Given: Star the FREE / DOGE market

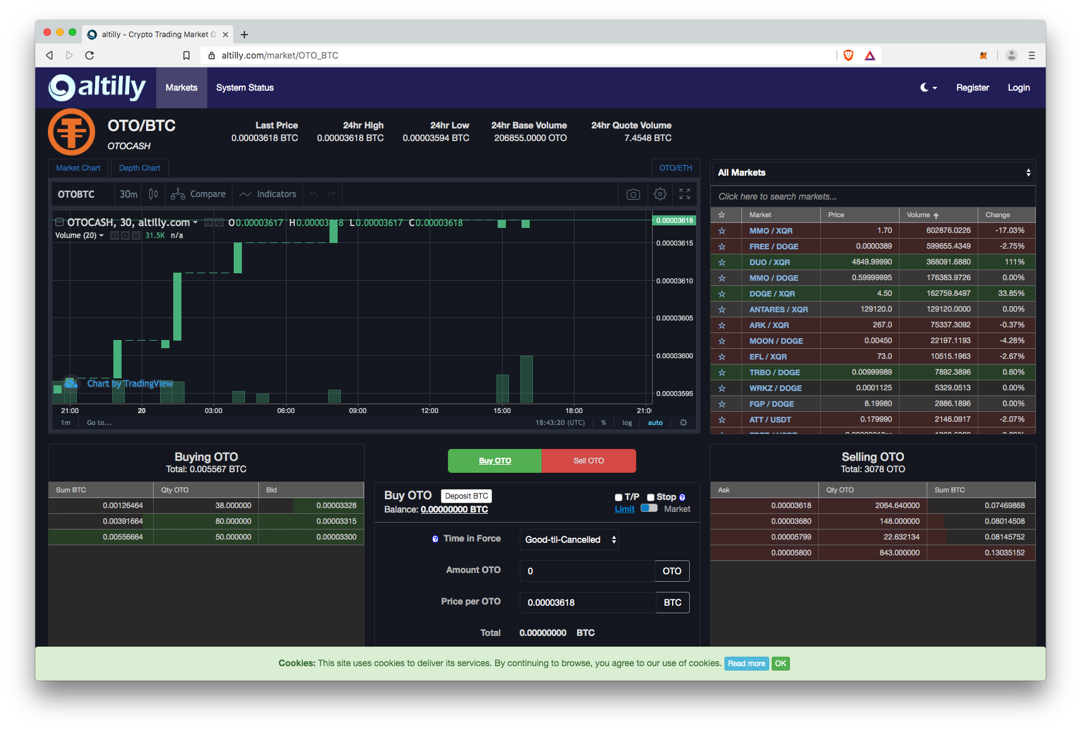Looking at the screenshot, I should click(722, 247).
